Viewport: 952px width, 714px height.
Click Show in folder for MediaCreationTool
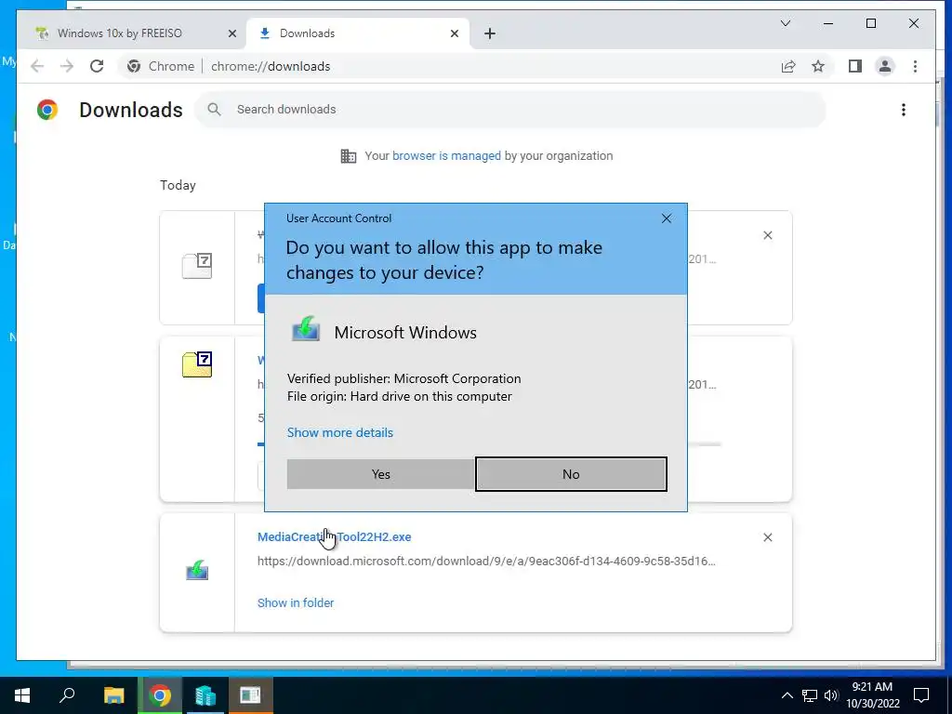295,602
